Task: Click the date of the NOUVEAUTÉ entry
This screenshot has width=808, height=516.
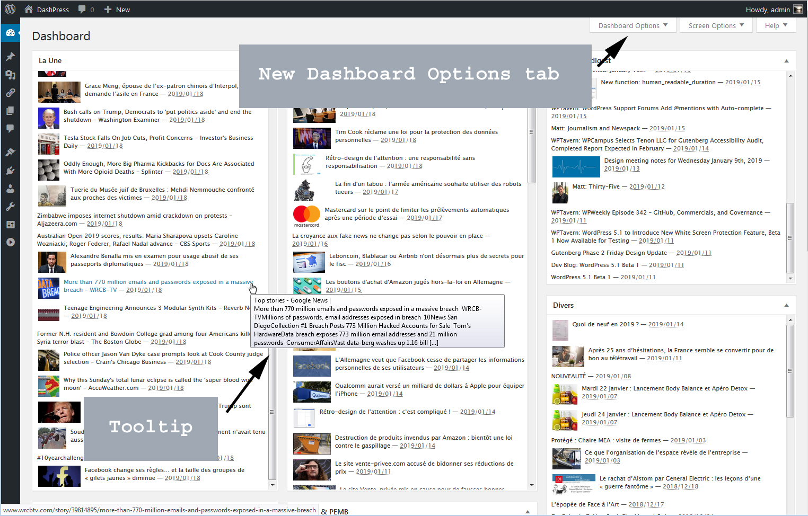Action: [x=613, y=376]
